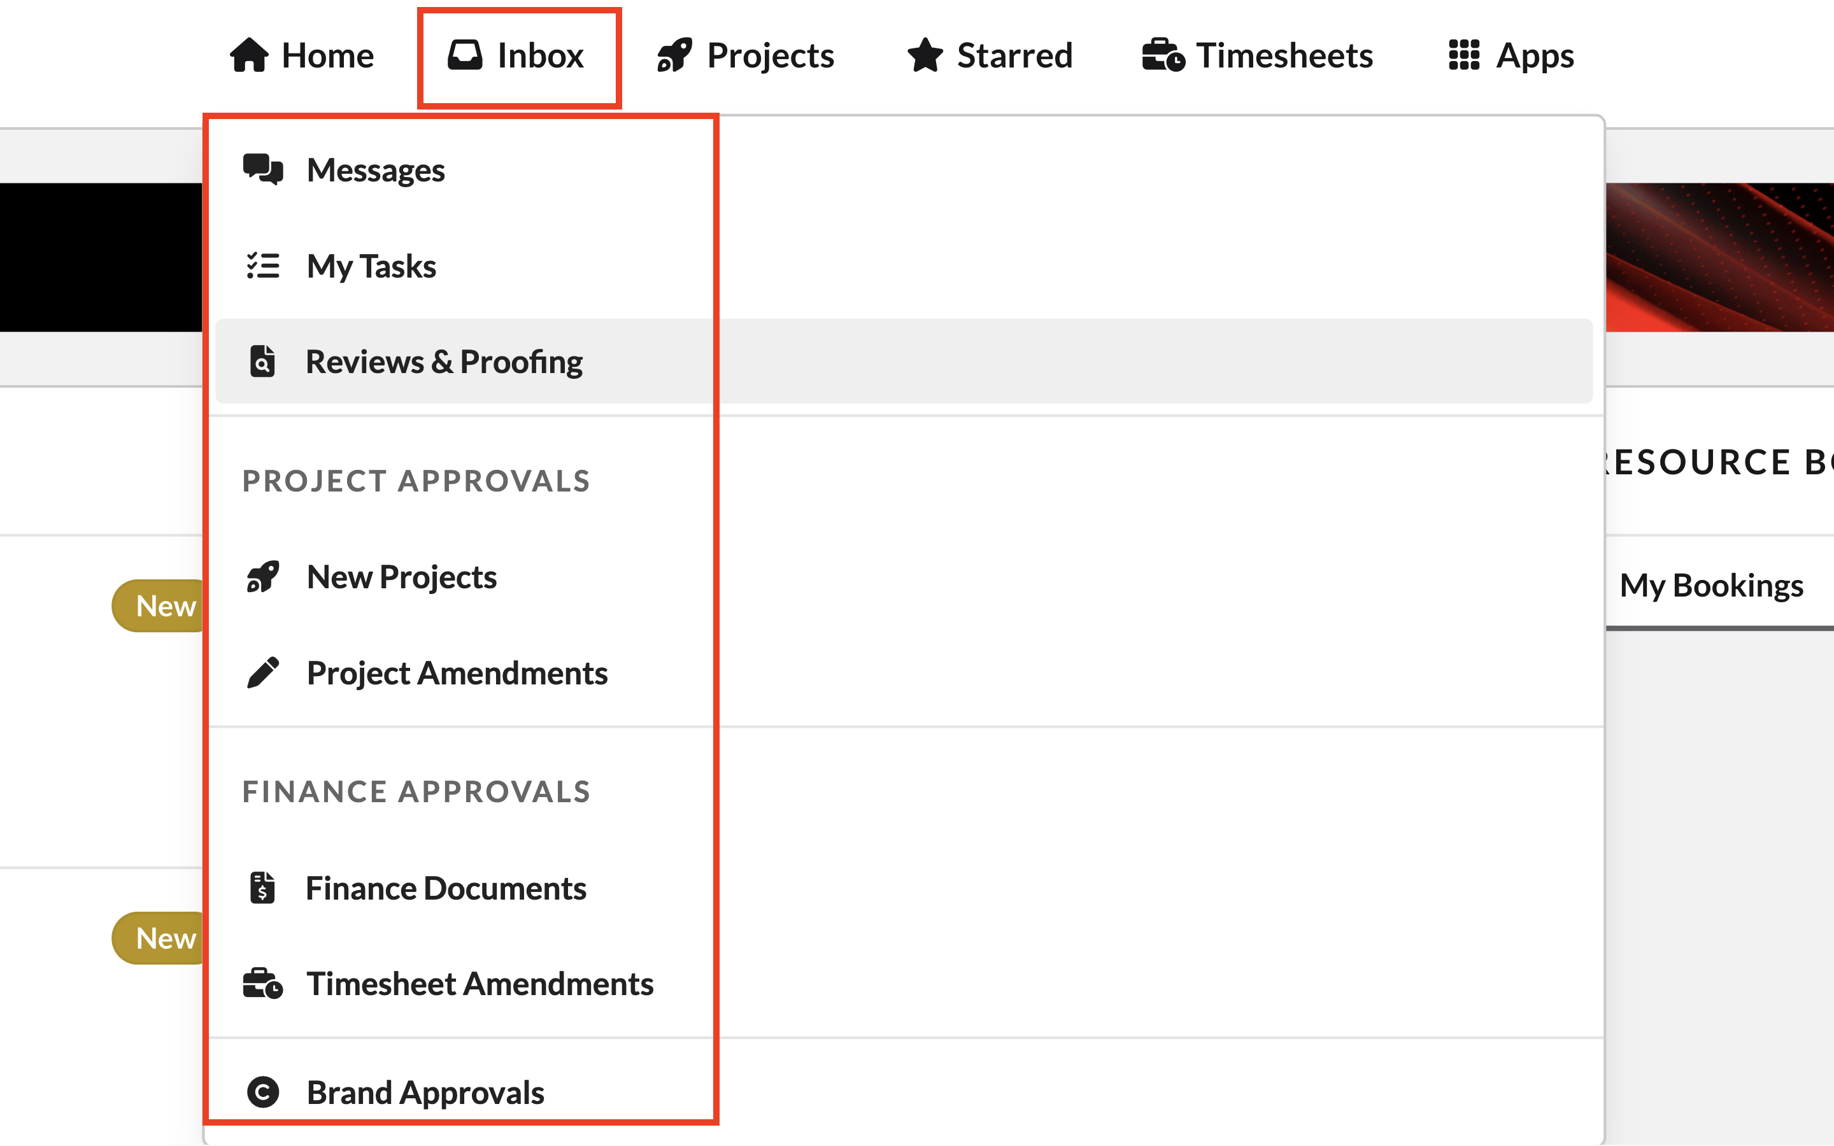
Task: Click the Timesheets briefcase clock icon
Action: pyautogui.click(x=1163, y=55)
